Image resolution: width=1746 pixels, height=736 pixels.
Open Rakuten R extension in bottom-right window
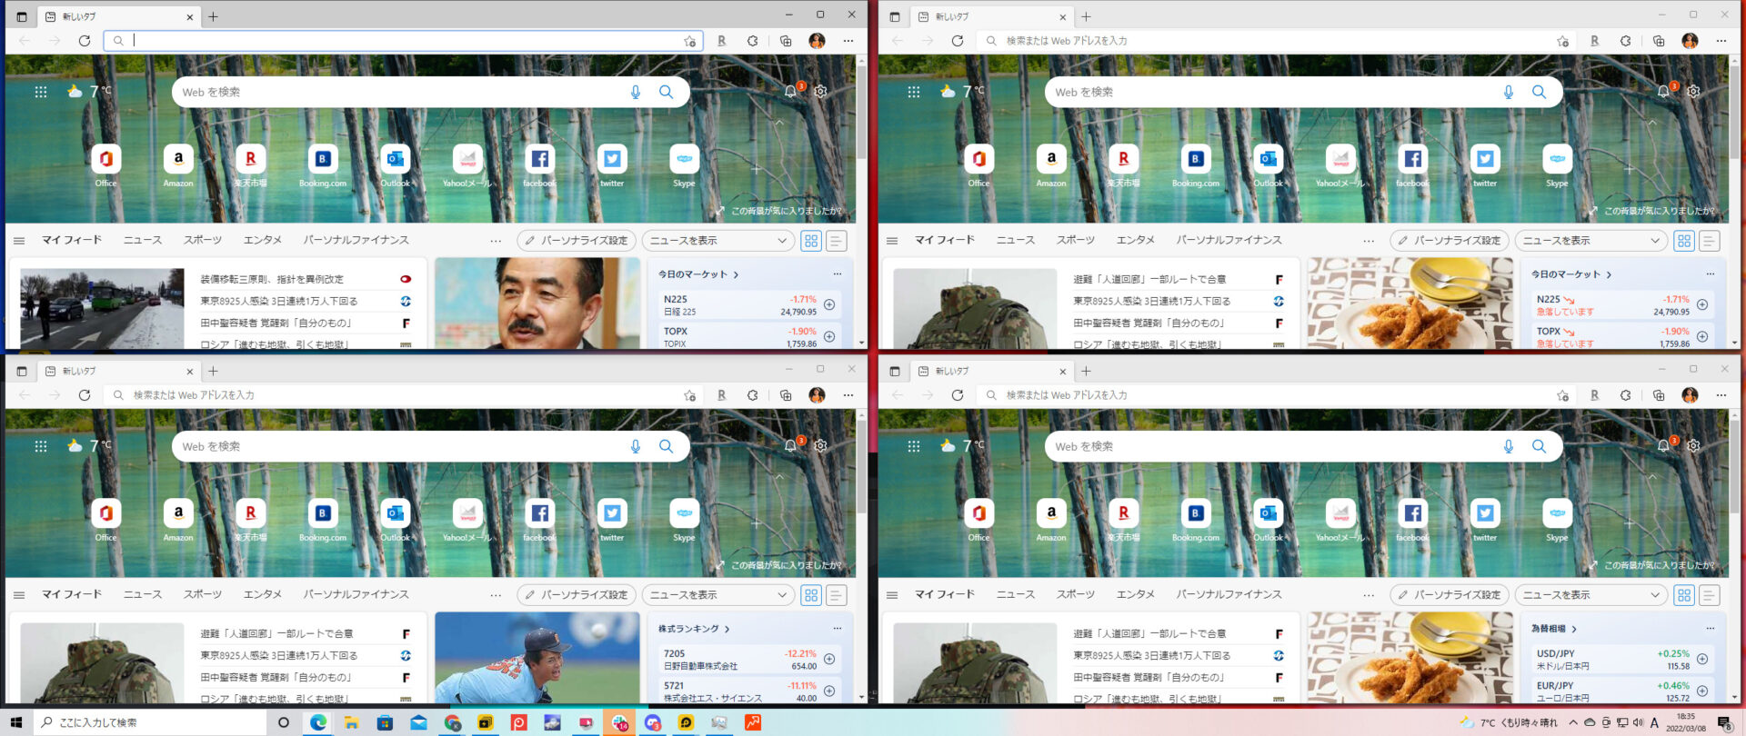coord(1594,395)
